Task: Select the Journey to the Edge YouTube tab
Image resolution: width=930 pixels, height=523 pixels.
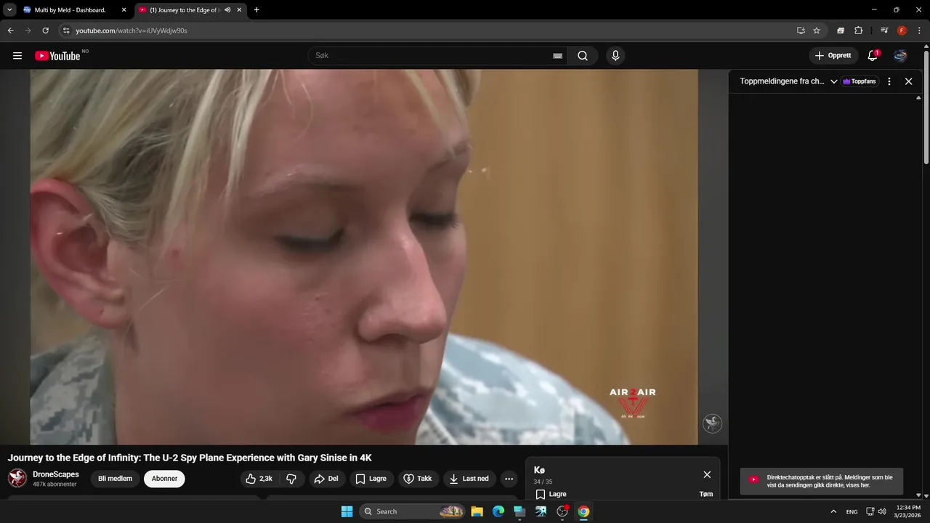Action: point(185,10)
